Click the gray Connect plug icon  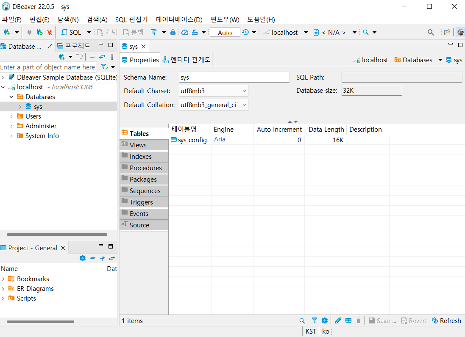[x=29, y=32]
